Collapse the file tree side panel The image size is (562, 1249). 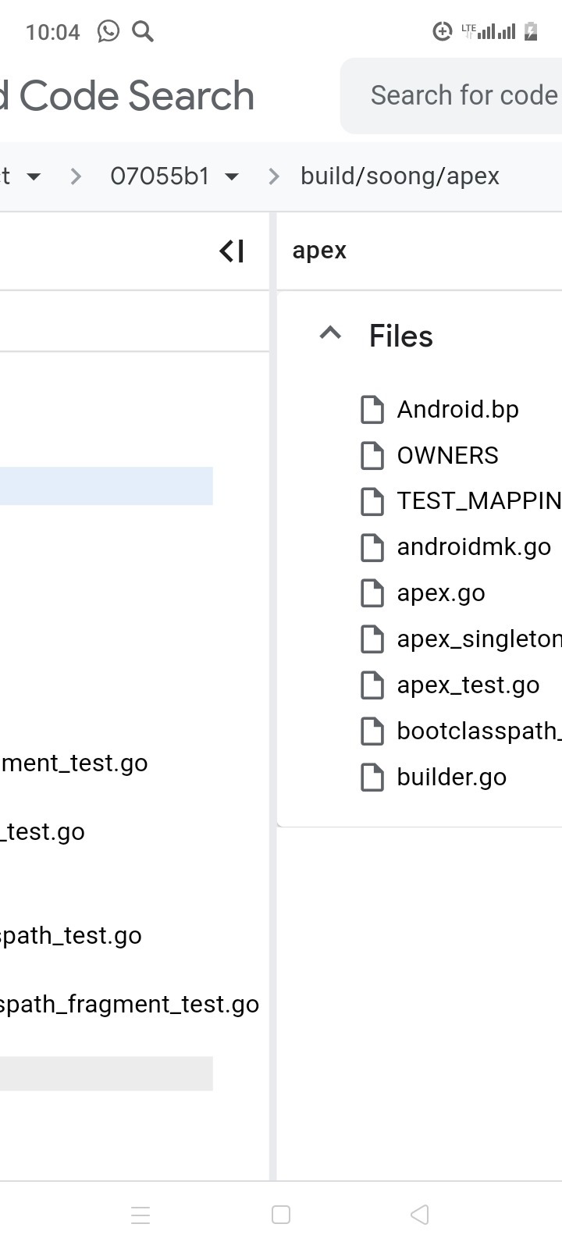coord(232,251)
